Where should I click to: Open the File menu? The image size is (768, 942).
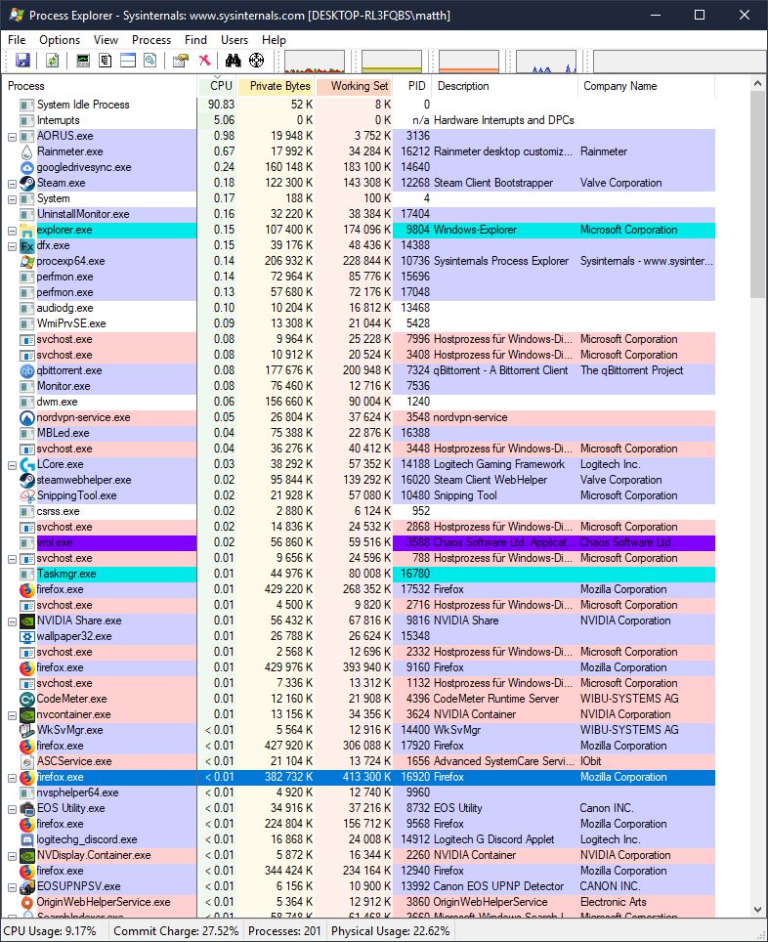pos(17,40)
